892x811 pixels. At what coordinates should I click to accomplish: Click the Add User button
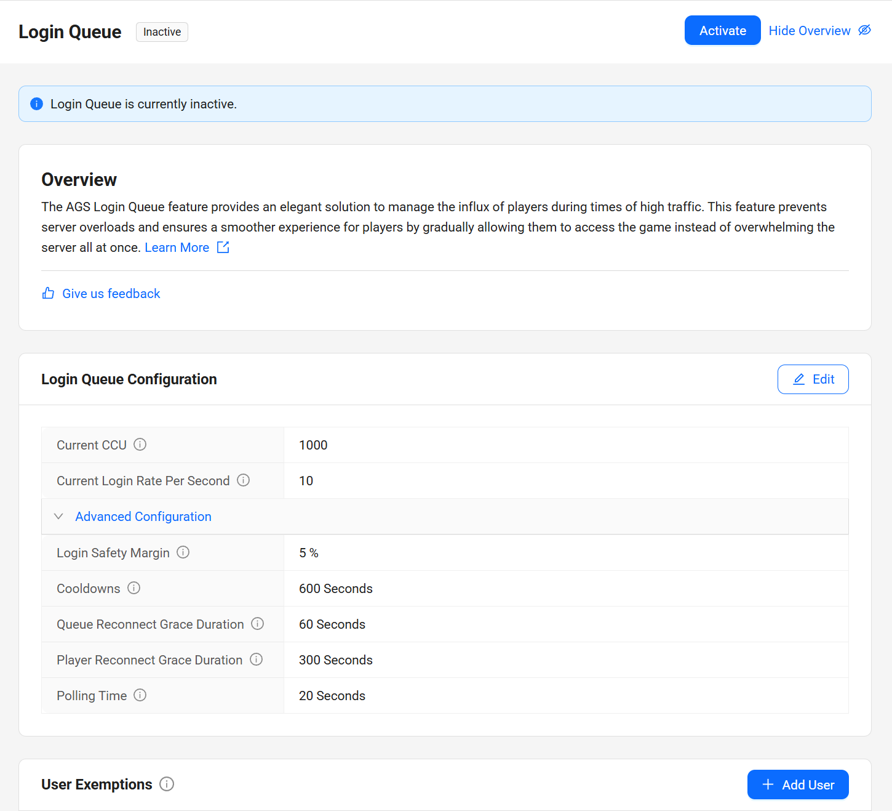tap(798, 785)
